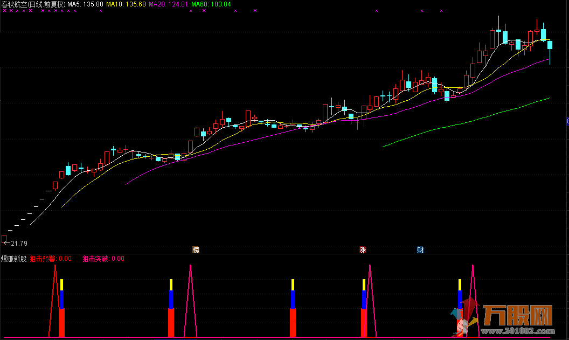Click the 21.79 lowest price label
Screen dimensions: 569x340
point(18,244)
